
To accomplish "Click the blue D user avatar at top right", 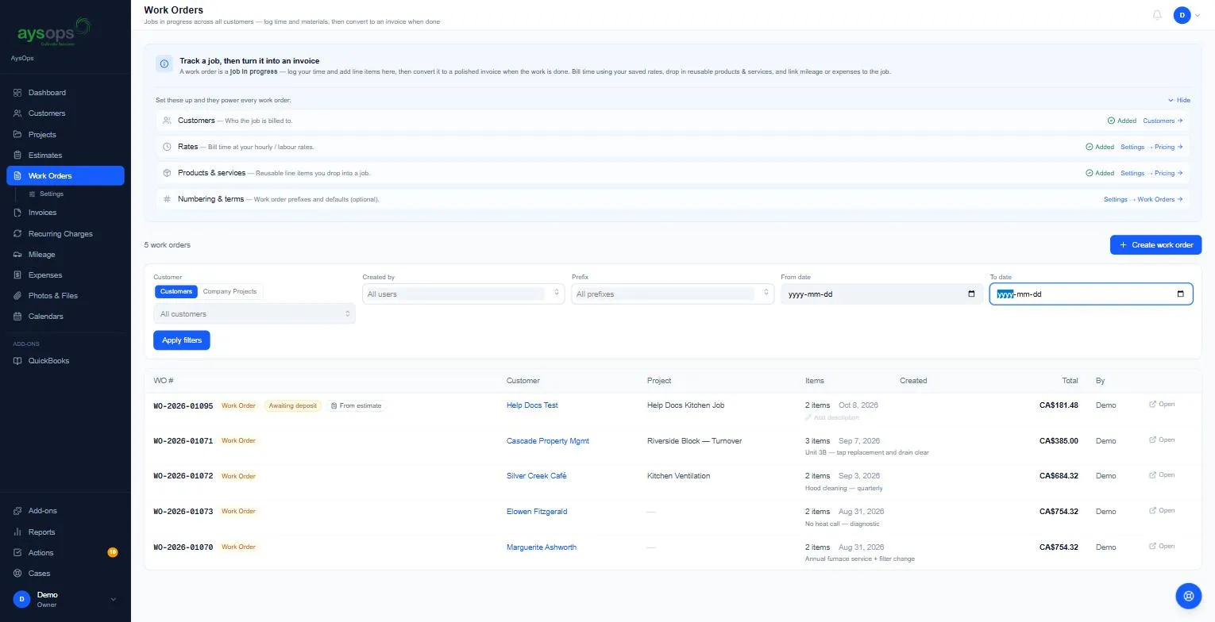I will pos(1182,15).
